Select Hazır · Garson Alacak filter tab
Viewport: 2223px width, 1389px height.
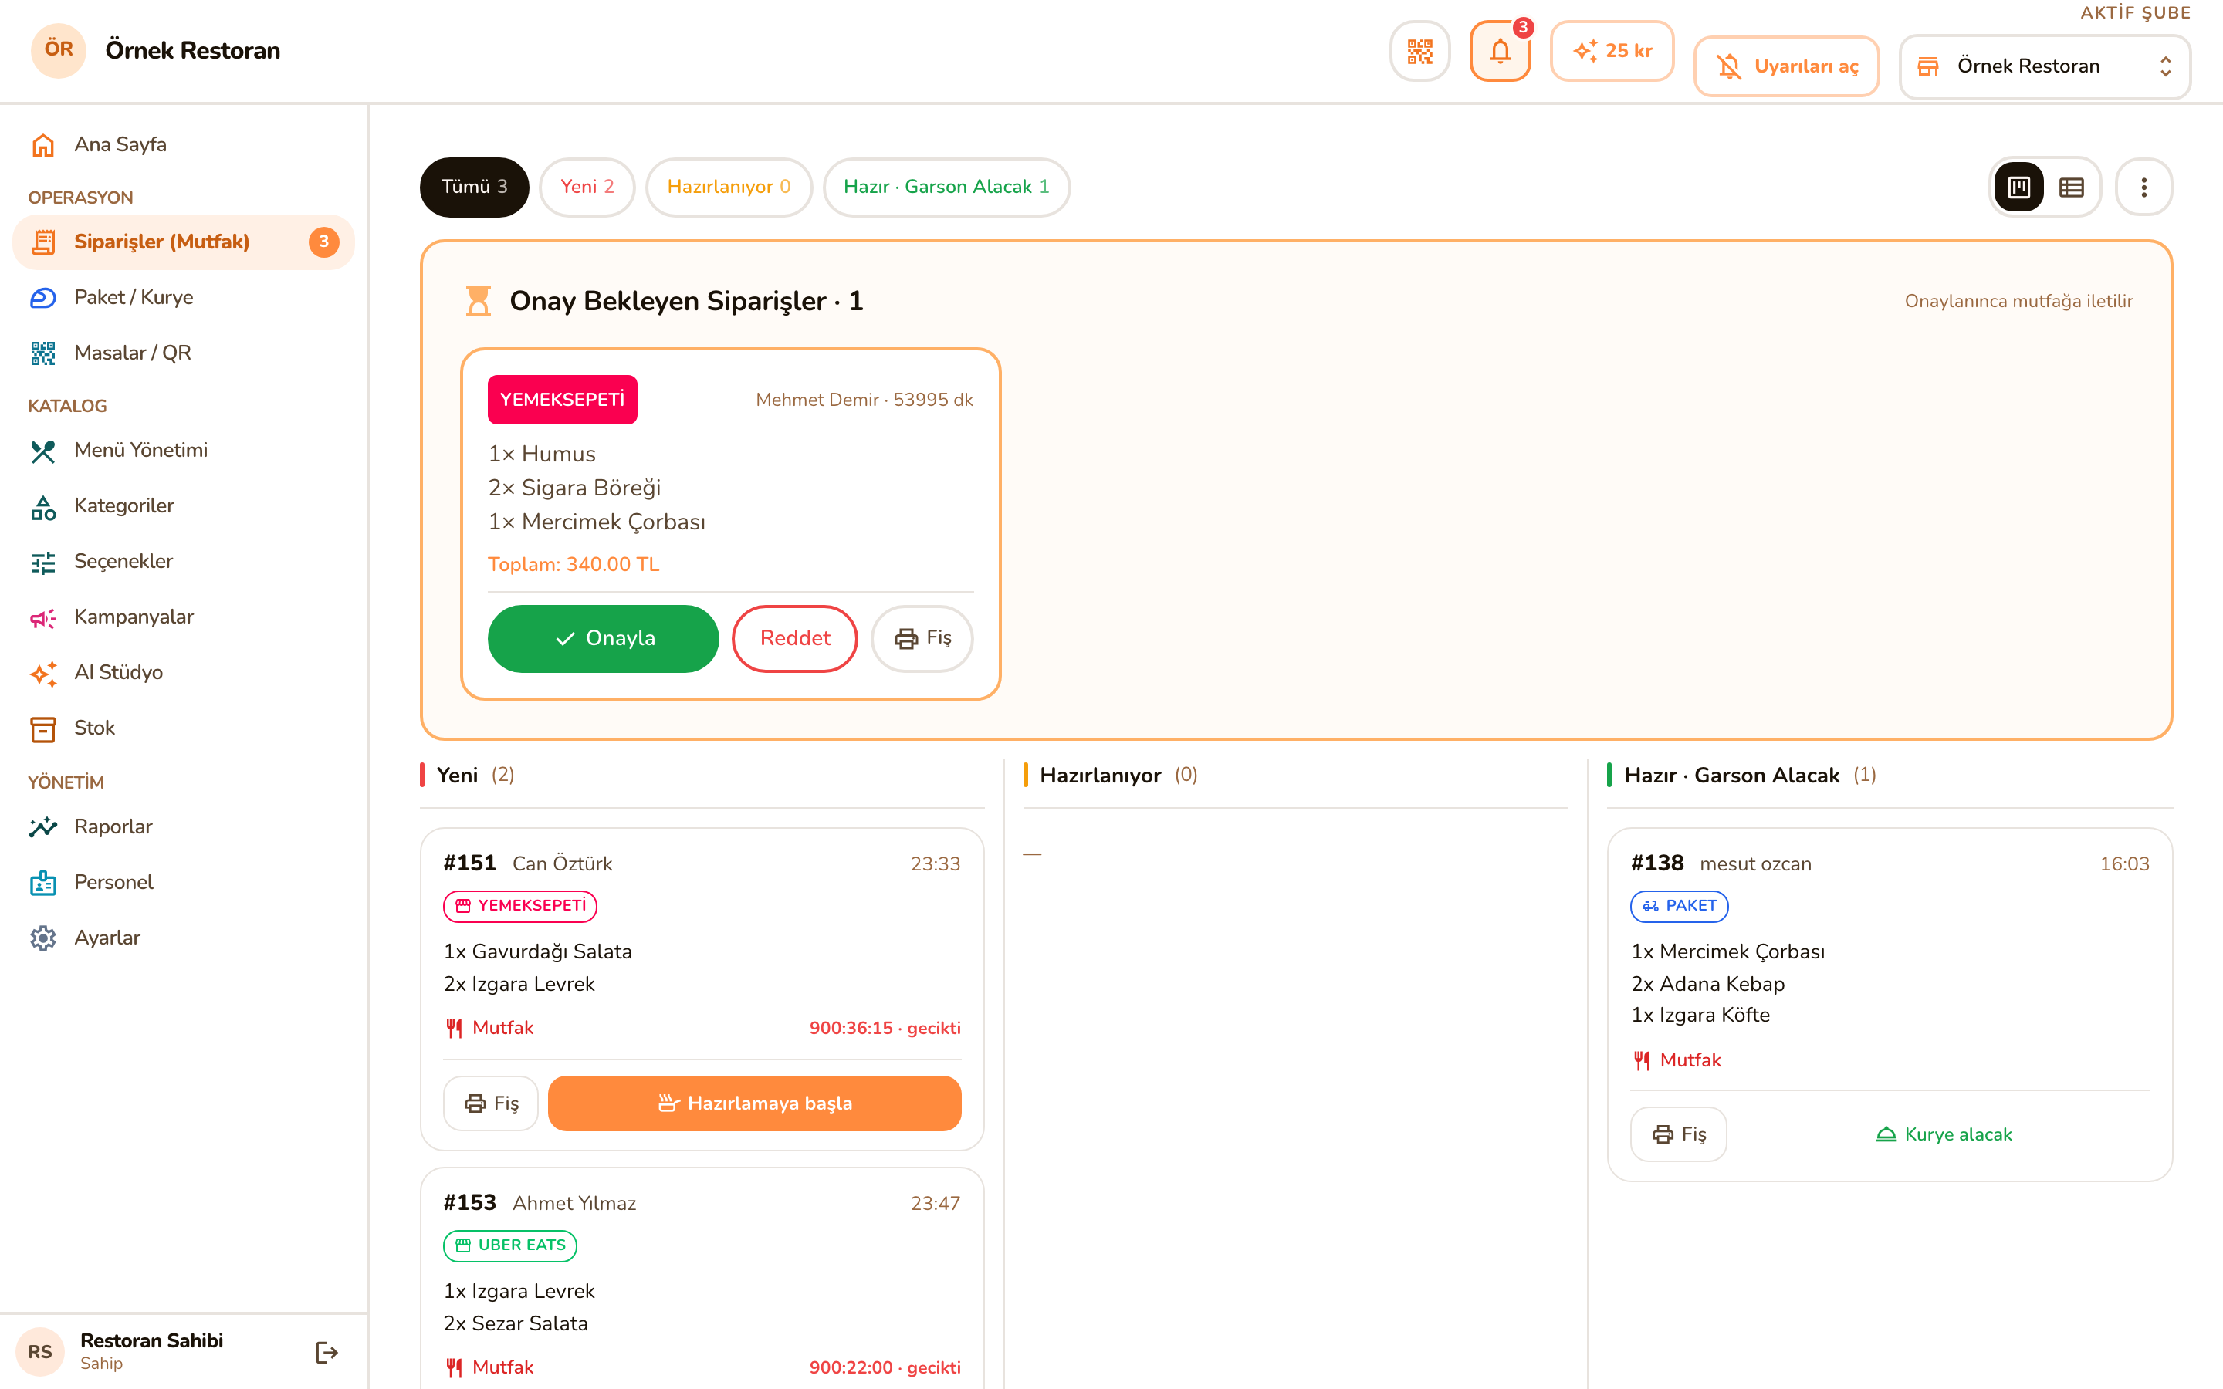pos(946,188)
